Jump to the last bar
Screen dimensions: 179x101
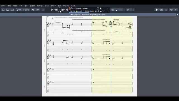click(67, 10)
